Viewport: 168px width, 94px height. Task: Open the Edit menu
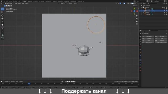7,1
